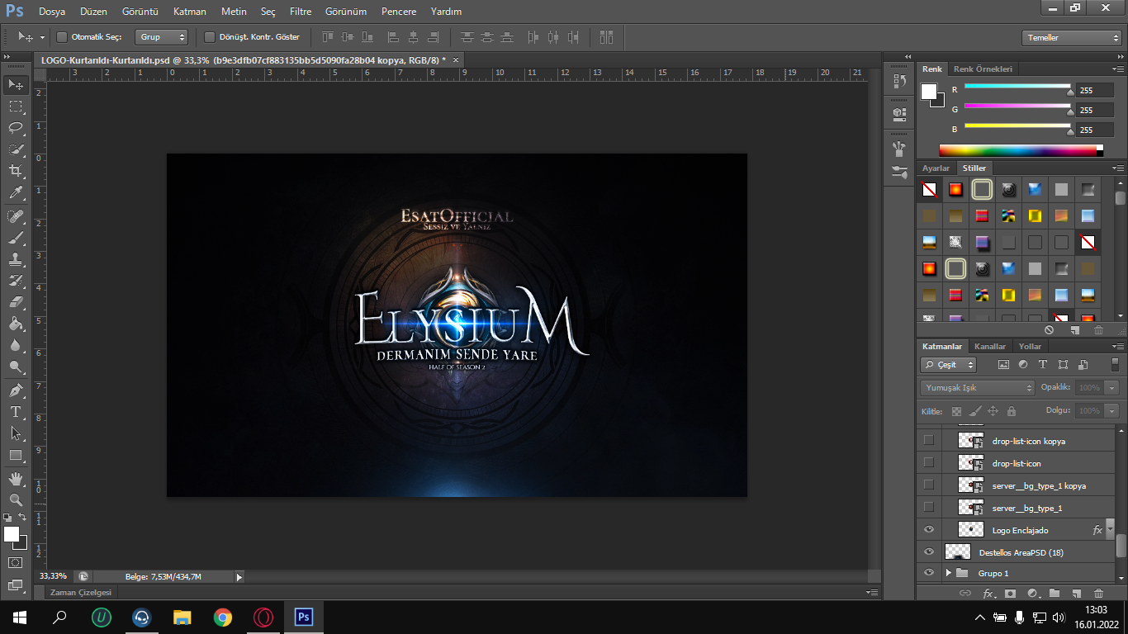
Task: Click the link layers chain icon
Action: (964, 593)
